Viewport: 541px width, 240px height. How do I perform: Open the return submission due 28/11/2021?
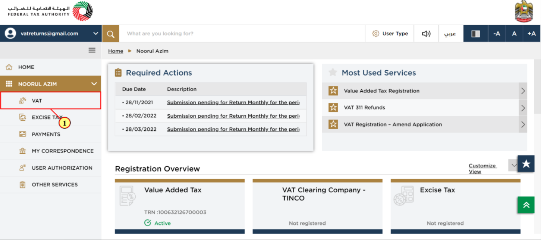point(233,102)
